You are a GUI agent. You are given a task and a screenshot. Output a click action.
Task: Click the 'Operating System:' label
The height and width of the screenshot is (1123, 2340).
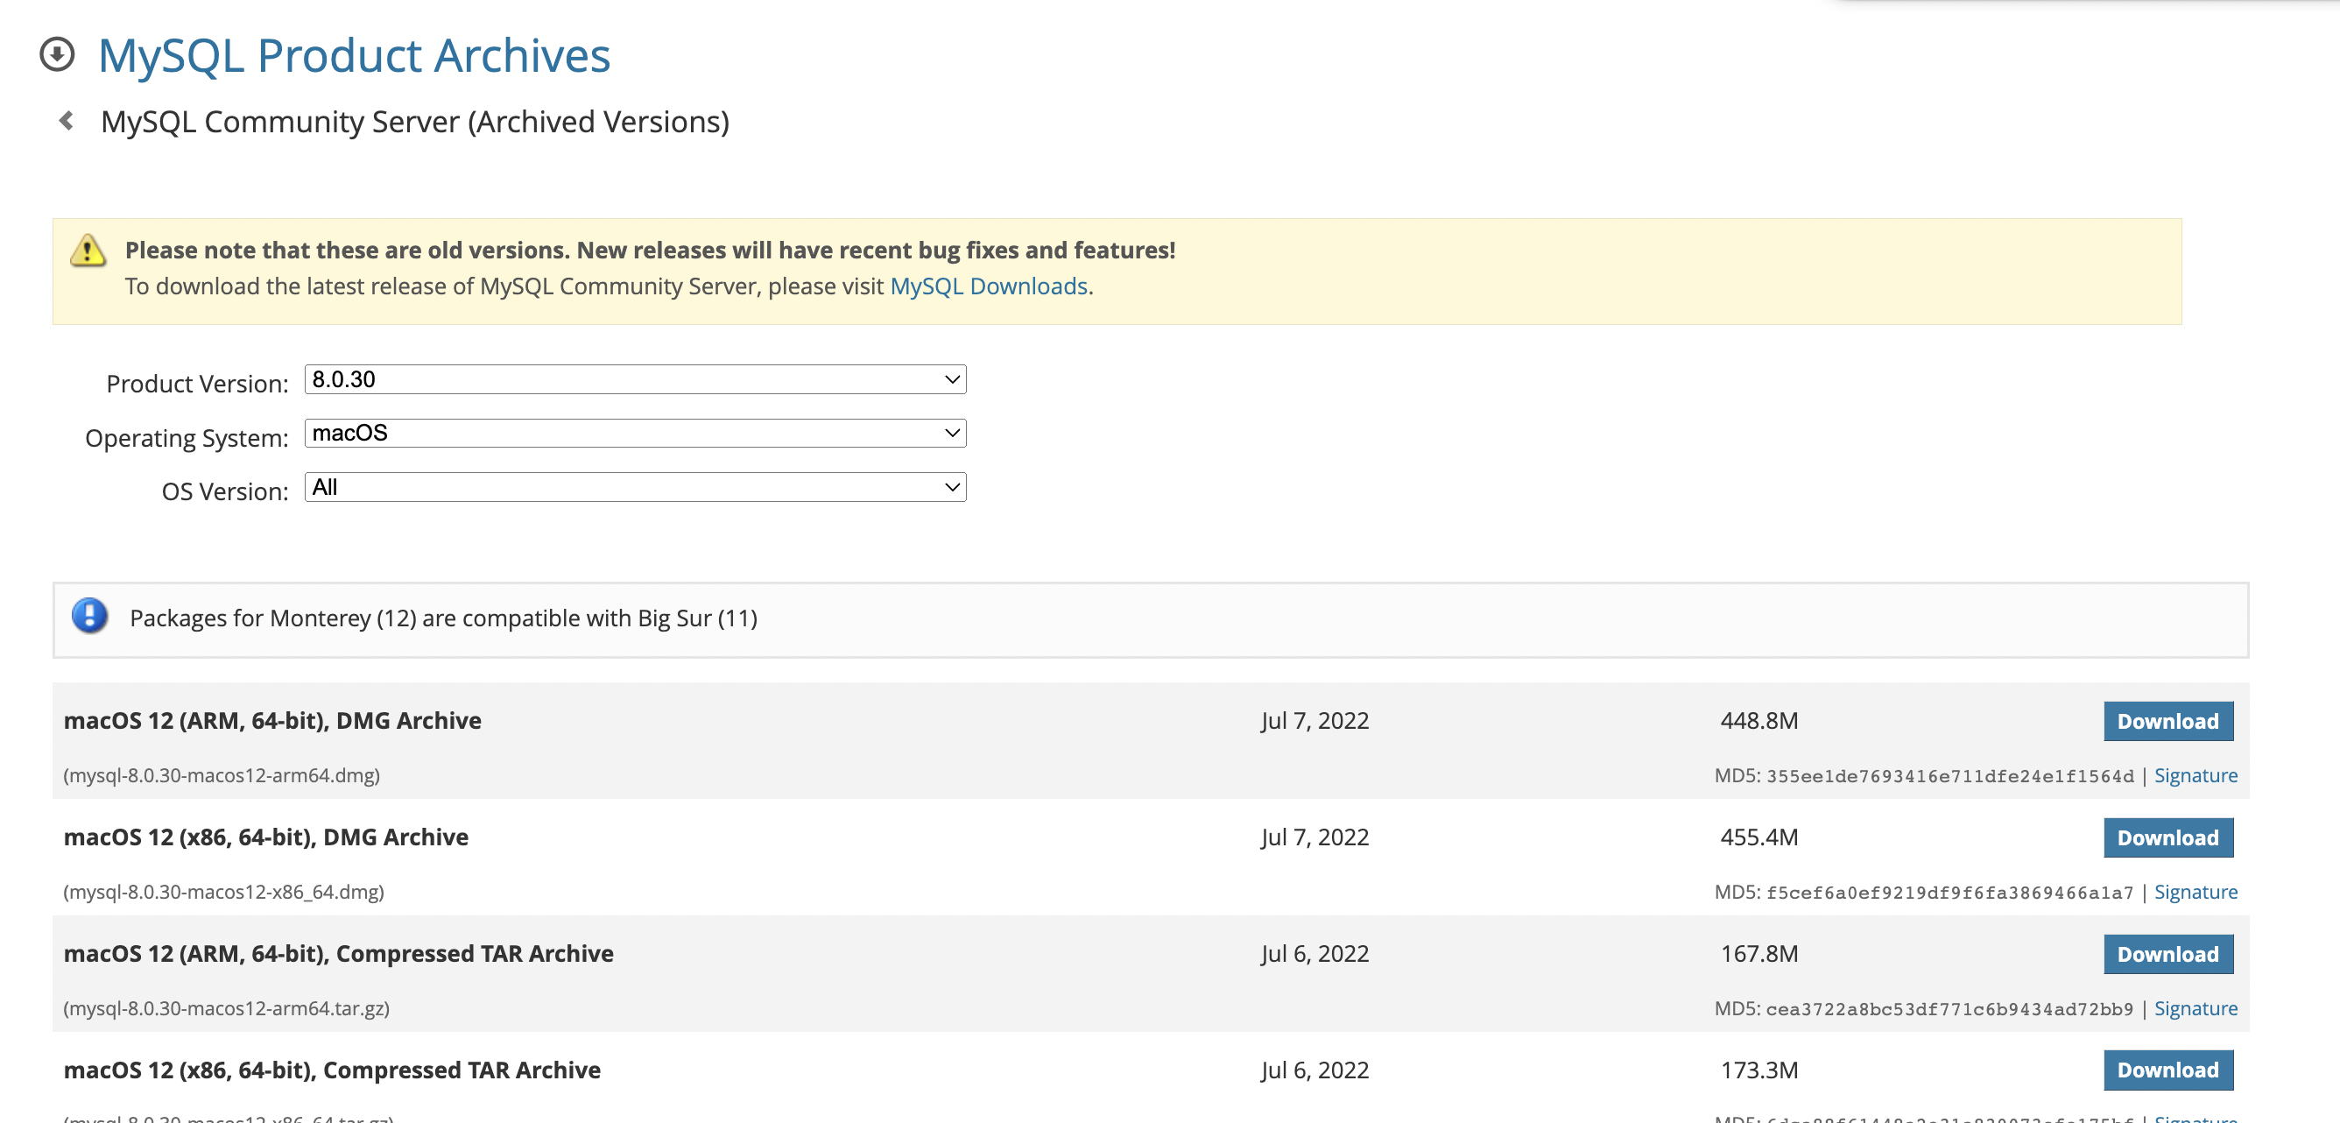click(x=187, y=438)
